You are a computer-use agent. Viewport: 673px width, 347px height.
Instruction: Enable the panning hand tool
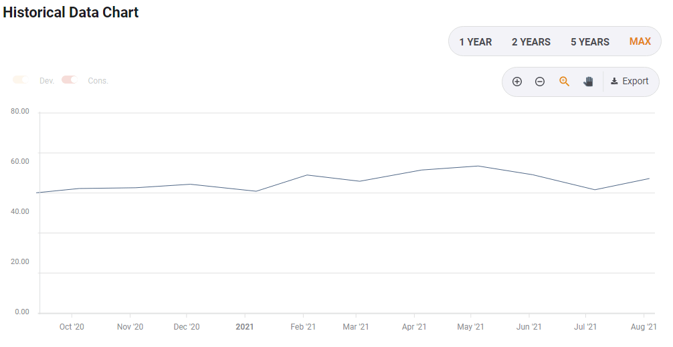click(588, 82)
